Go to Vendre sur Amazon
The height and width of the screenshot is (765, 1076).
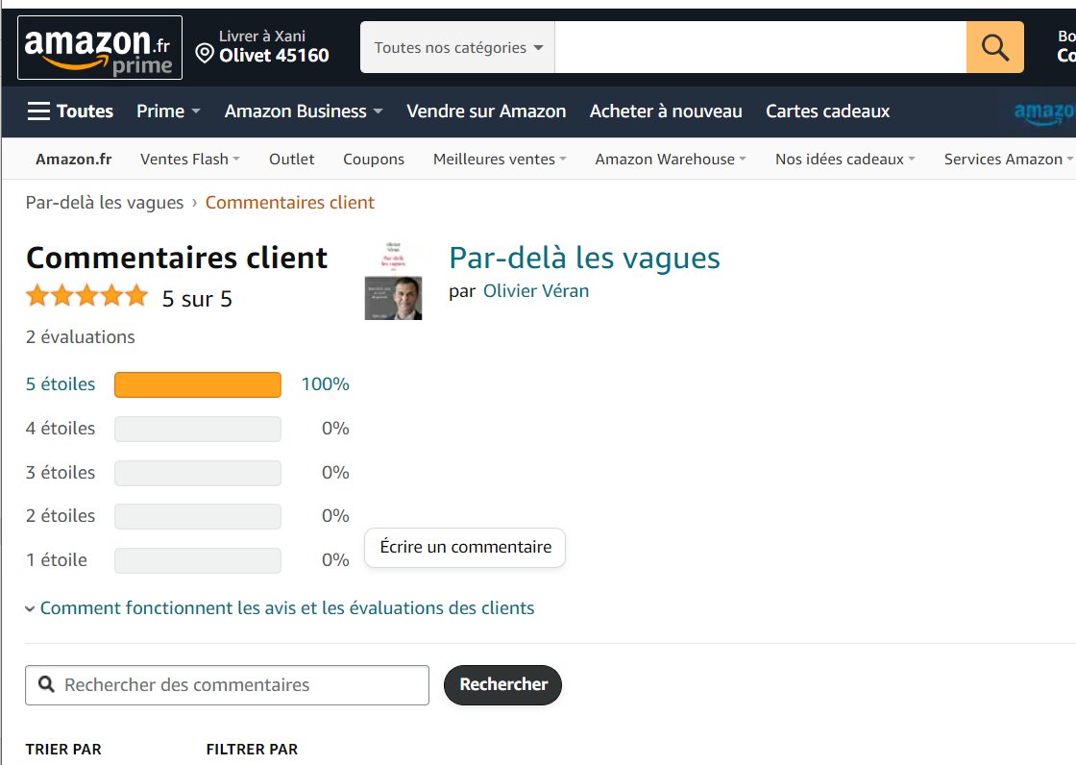click(486, 111)
